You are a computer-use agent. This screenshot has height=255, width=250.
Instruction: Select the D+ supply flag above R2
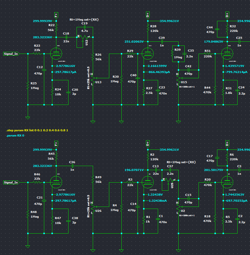point(148,143)
